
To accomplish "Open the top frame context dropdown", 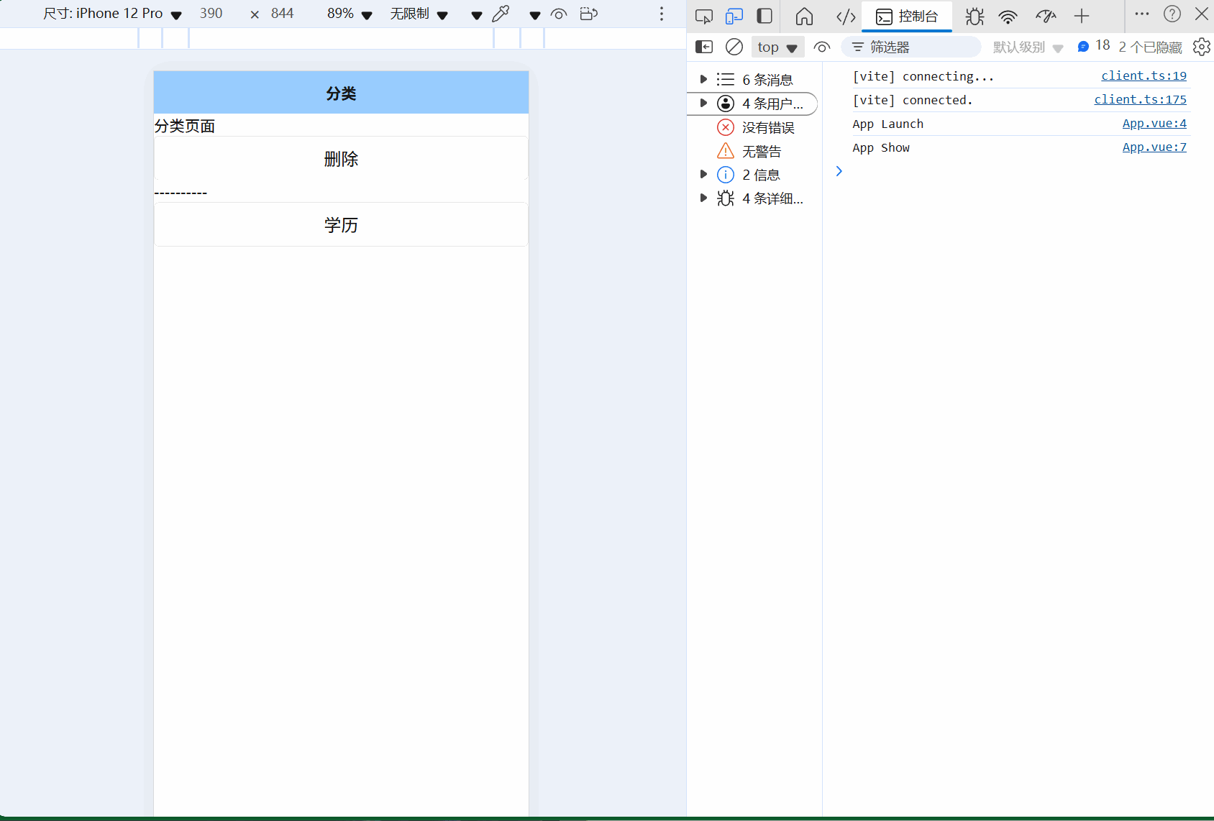I will pos(777,47).
